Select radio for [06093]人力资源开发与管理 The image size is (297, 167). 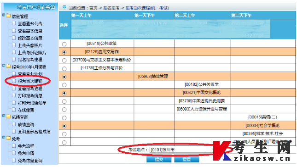[64, 110]
